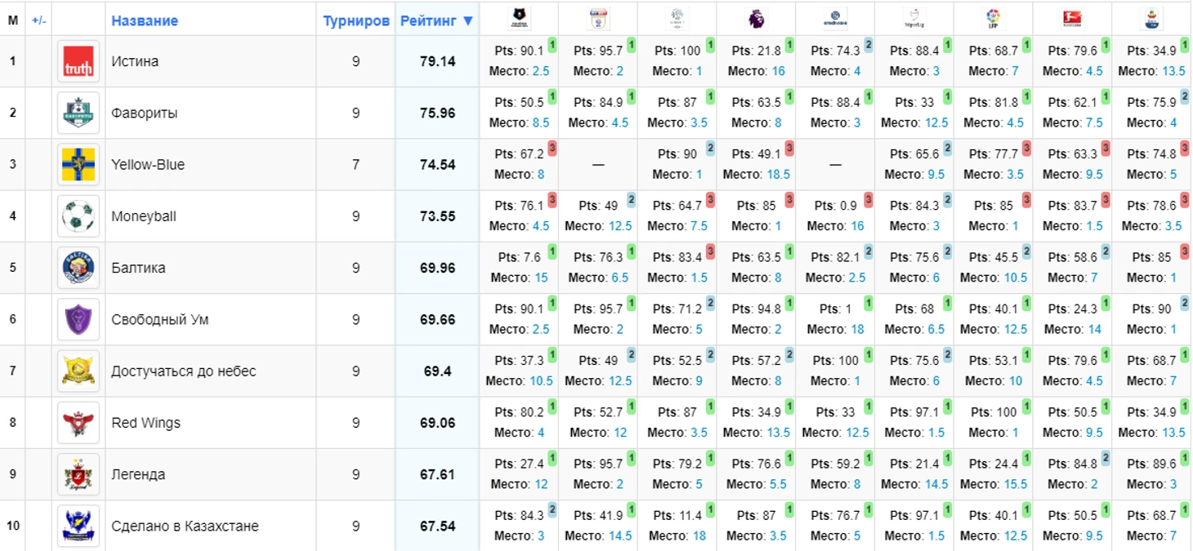Click the Bundesliga logo column header
This screenshot has height=551, width=1193.
1072,16
